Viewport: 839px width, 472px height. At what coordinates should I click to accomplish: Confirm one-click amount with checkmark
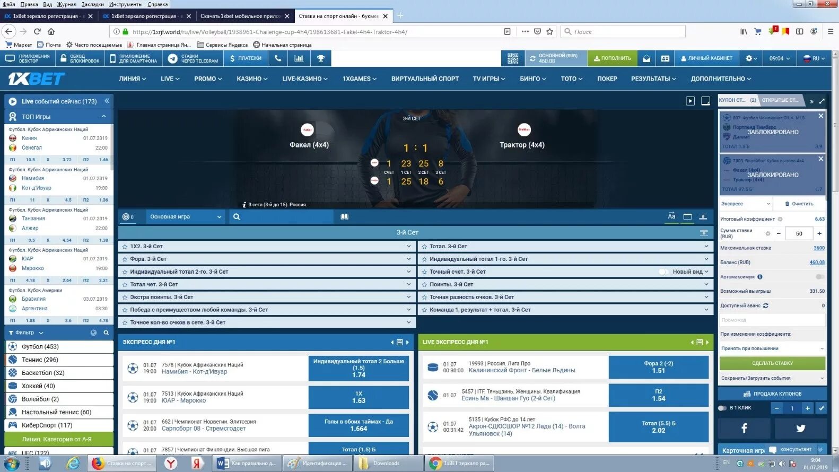click(x=821, y=408)
